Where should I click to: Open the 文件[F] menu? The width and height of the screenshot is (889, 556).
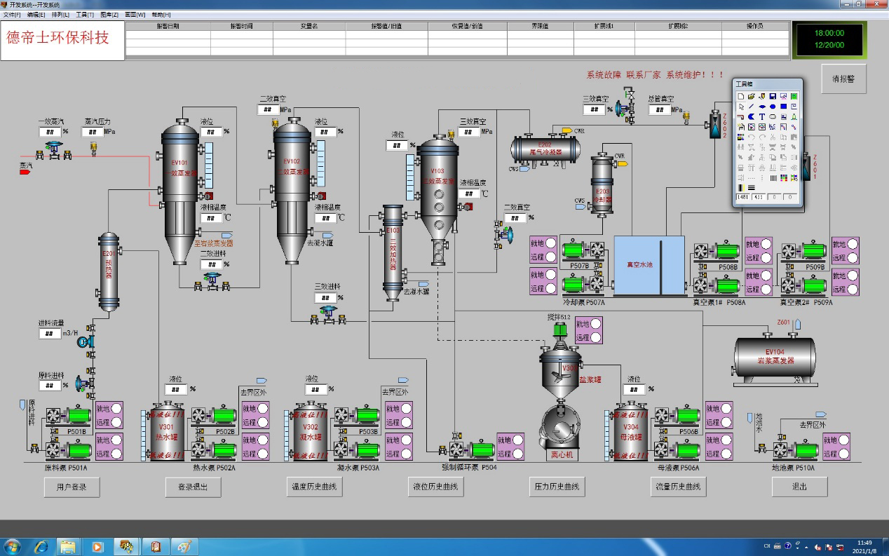point(12,15)
